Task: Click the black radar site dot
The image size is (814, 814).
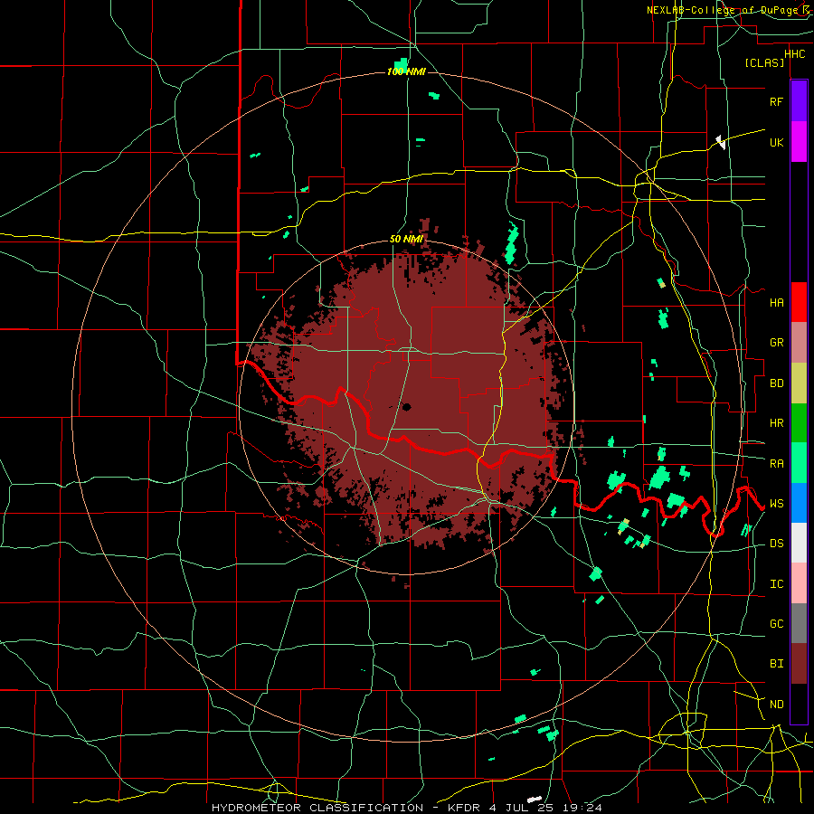Action: pos(406,407)
